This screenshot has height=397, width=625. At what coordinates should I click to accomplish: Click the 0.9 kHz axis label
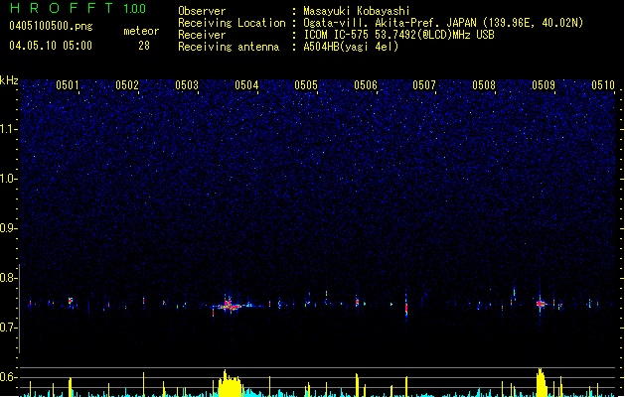point(8,228)
